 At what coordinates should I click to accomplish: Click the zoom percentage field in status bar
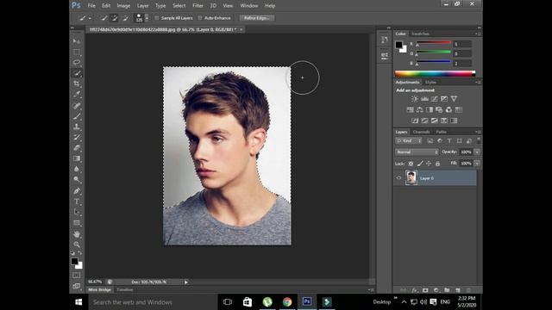(95, 282)
